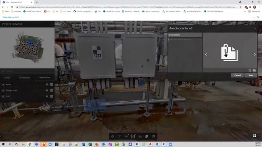Open the 'ISO 19650 Workflow' bookmark
The height and width of the screenshot is (147, 262).
coord(213,11)
